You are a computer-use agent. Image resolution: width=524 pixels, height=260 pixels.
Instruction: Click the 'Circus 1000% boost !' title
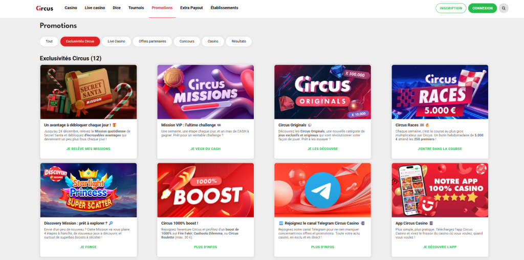(180, 223)
